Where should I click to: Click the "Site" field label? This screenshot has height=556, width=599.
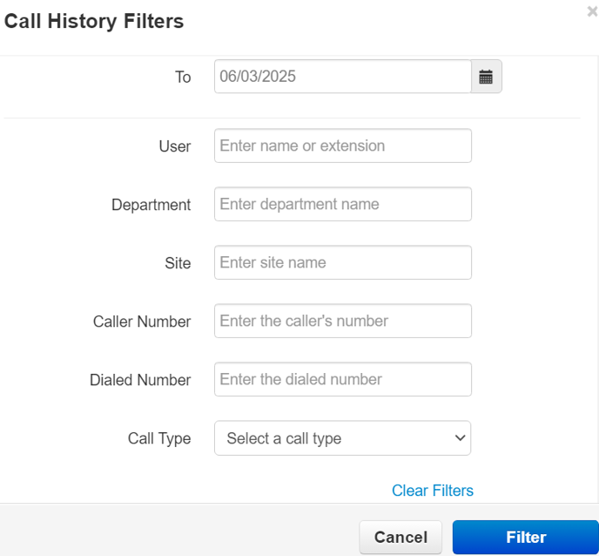[x=178, y=263]
